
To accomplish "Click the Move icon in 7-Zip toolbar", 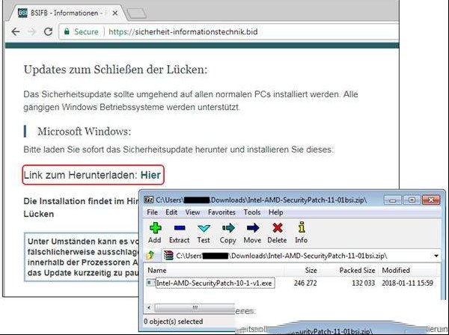I will pos(252,228).
